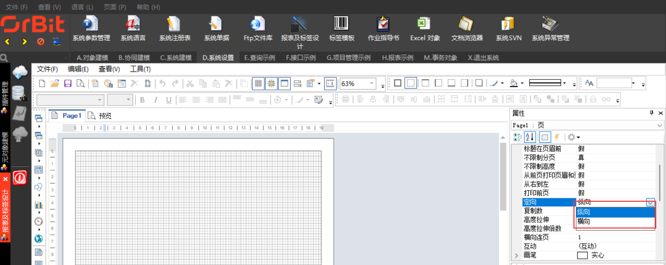Click the 画笔 color swatch box

pyautogui.click(x=582, y=255)
